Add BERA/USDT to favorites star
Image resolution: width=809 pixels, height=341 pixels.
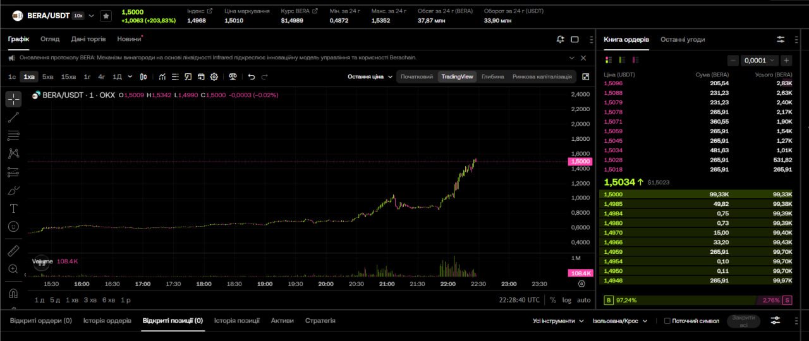point(106,16)
